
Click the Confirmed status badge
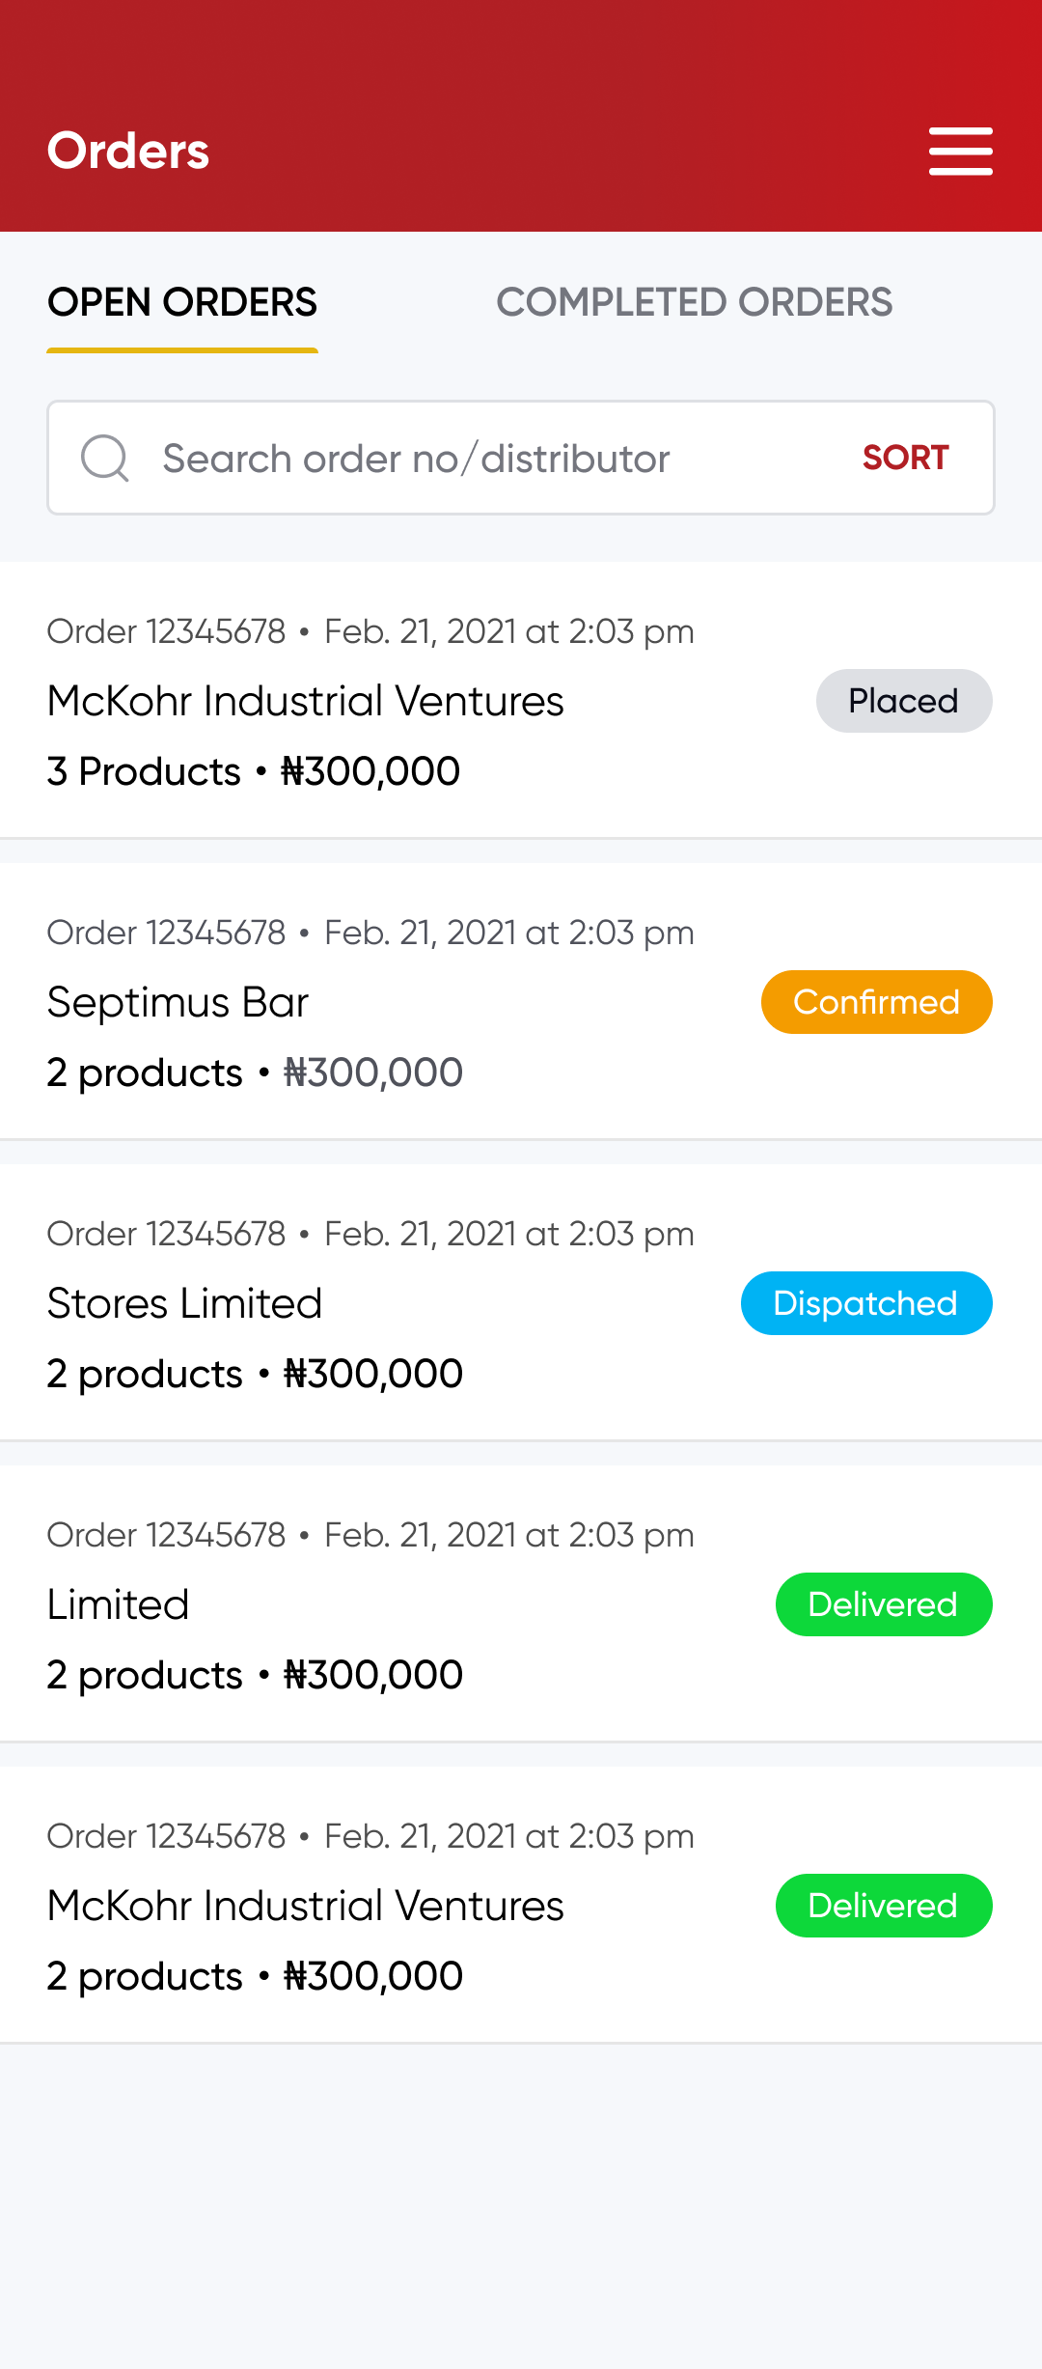[876, 1002]
